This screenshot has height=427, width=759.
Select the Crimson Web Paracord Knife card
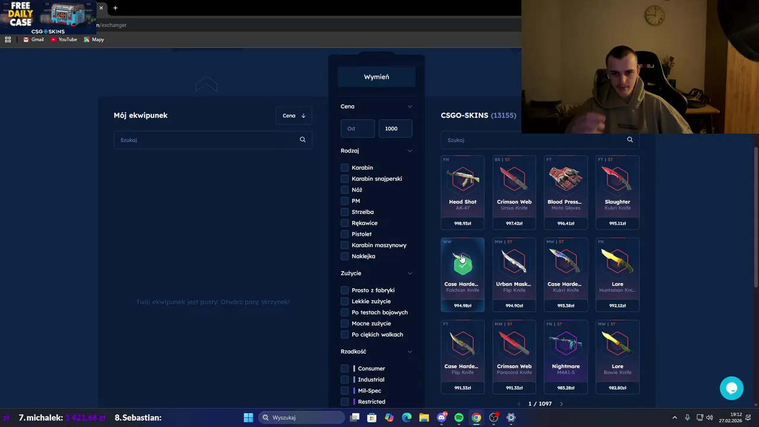click(514, 357)
